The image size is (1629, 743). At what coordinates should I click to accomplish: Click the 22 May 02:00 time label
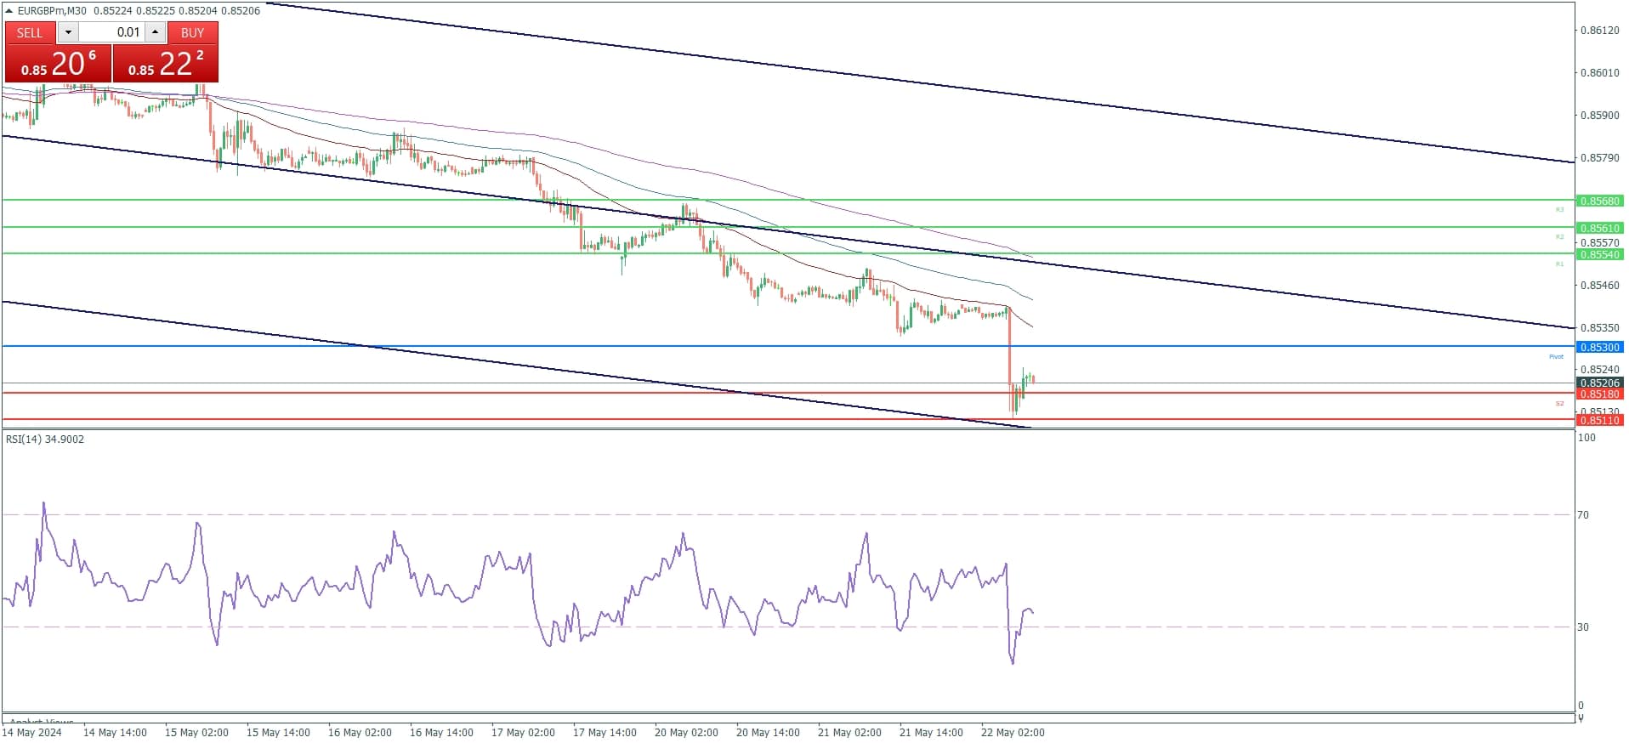point(1013,732)
